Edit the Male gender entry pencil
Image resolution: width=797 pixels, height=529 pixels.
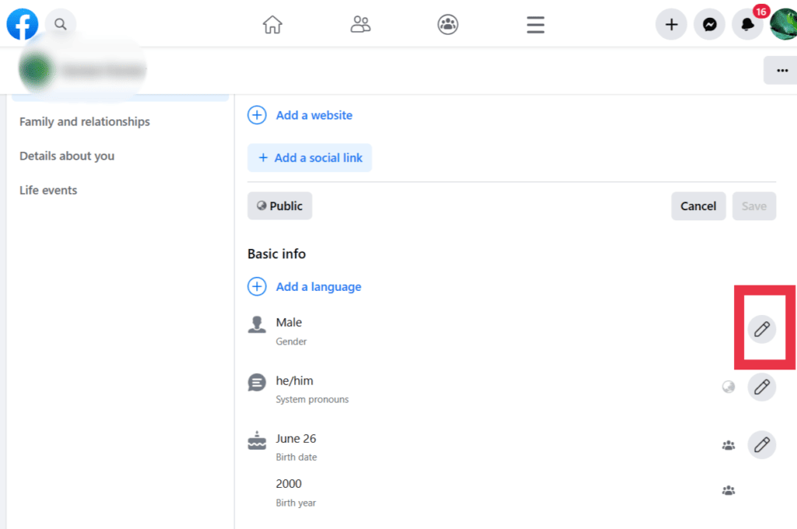[x=761, y=329]
